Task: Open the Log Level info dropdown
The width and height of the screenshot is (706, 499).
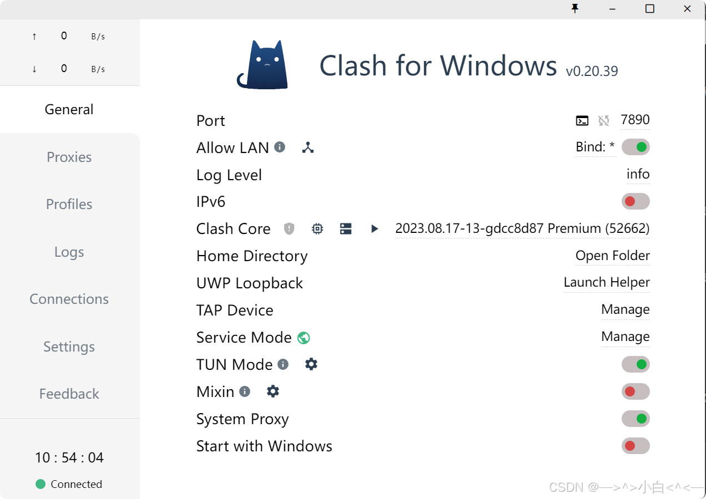Action: (638, 174)
